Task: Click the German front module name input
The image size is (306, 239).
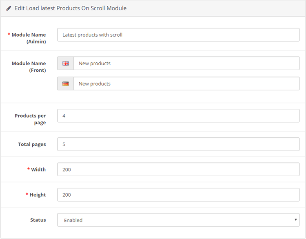Action: pyautogui.click(x=186, y=83)
